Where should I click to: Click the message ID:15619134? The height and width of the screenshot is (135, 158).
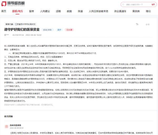point(18,35)
